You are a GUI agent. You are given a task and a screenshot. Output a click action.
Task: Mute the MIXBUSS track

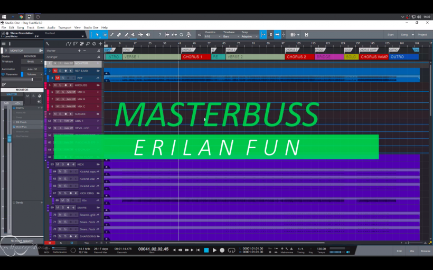tap(55, 85)
